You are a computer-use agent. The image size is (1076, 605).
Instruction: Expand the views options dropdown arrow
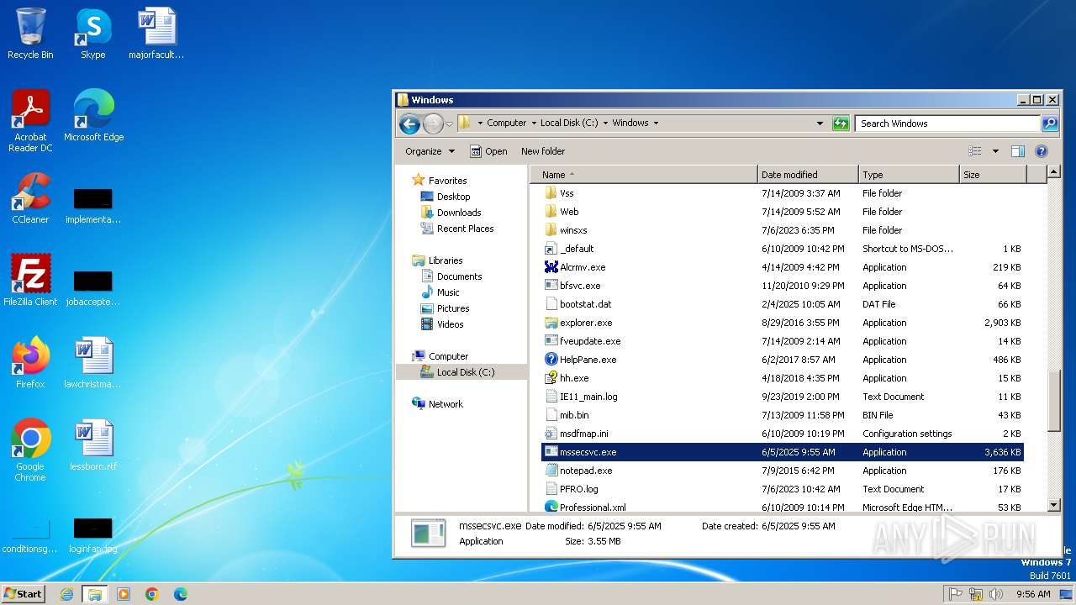click(995, 151)
